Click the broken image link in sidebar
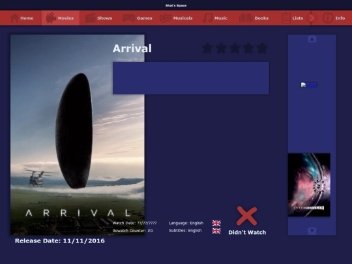Screen dimensions: 352x264 pos(309,85)
